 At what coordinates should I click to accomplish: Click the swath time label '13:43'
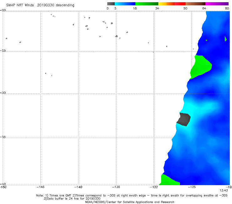coord(224,191)
